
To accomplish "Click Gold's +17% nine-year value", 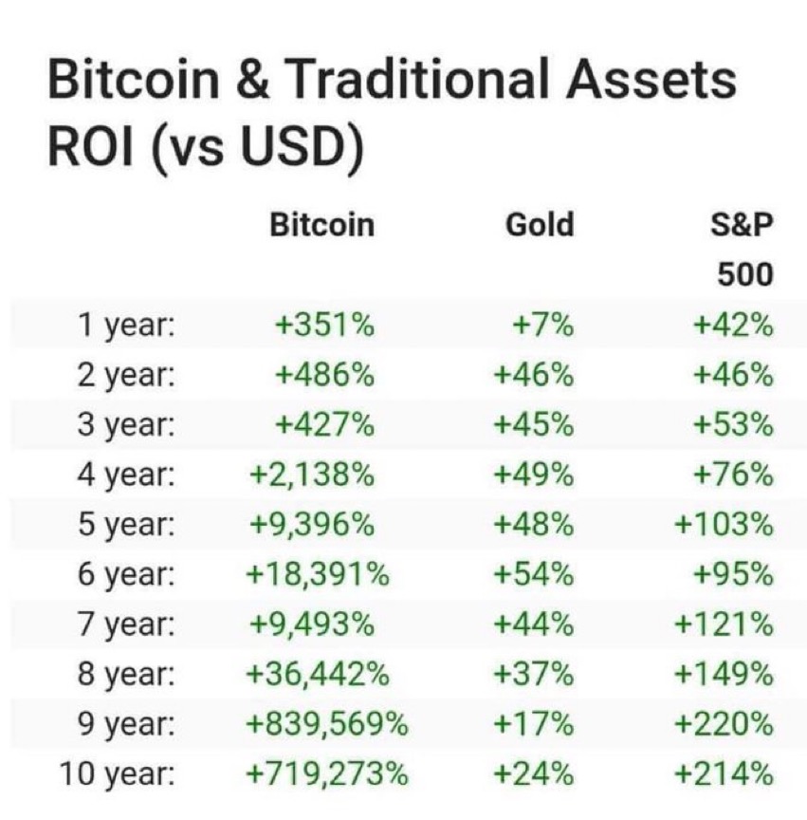I will pyautogui.click(x=534, y=724).
